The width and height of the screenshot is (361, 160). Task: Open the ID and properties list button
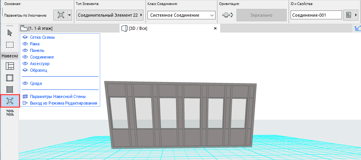click(x=350, y=15)
